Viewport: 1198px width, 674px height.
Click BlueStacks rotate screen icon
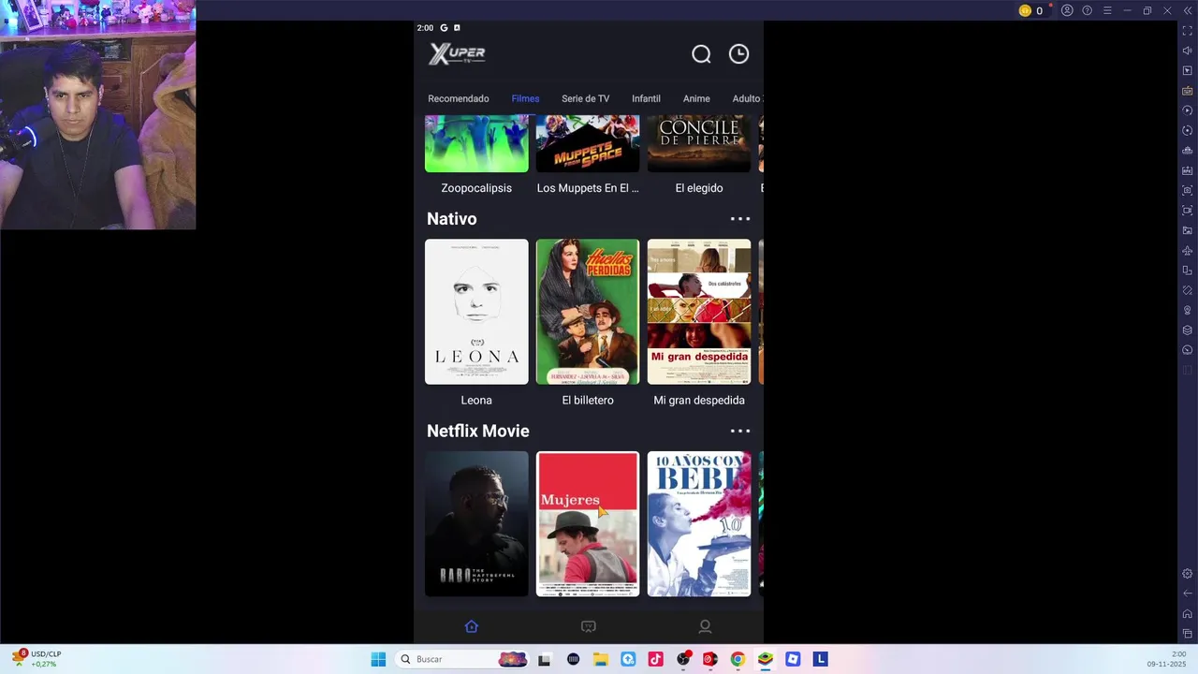tap(1188, 271)
